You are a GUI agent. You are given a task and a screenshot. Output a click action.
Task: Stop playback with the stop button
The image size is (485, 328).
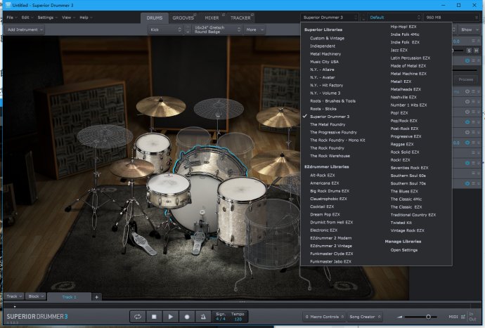point(154,317)
